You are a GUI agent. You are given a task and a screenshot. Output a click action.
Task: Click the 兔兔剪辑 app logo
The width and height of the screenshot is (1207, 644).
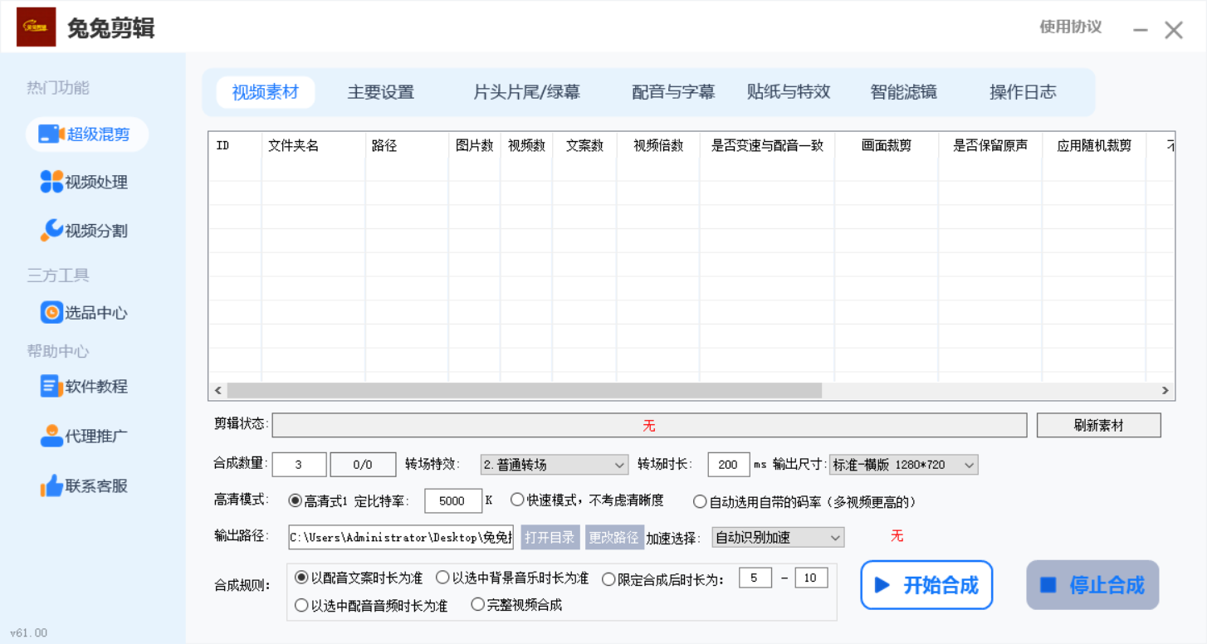point(37,27)
